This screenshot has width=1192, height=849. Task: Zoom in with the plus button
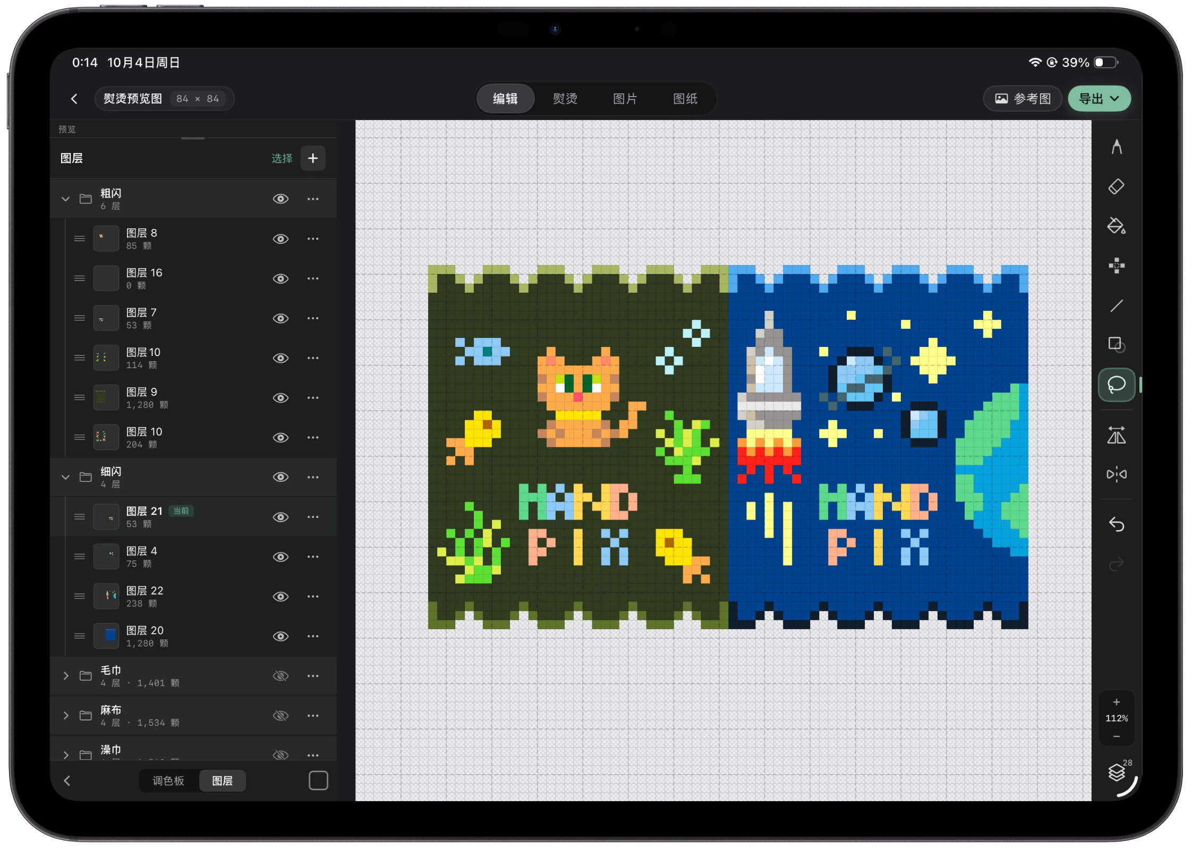[x=1116, y=702]
